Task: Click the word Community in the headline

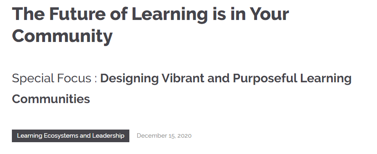Action: point(62,36)
